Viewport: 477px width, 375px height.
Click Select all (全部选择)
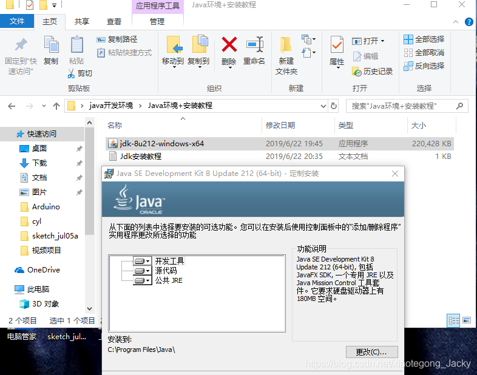pyautogui.click(x=424, y=39)
